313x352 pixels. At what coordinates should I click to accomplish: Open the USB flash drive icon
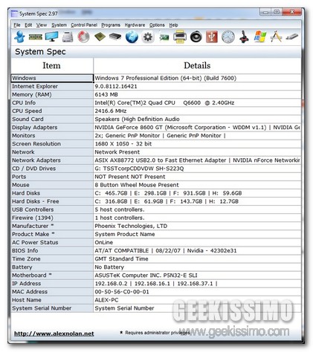click(292, 37)
